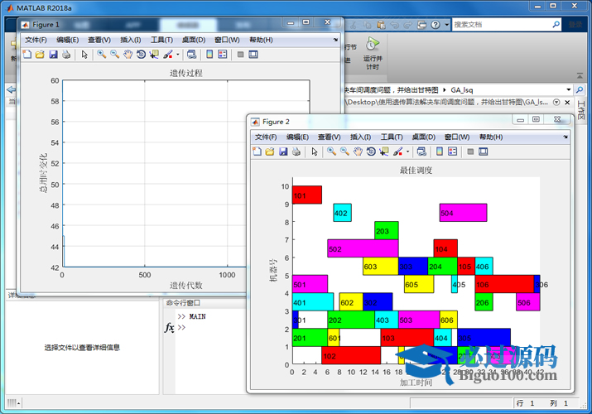Pick Brush data tool in Figure 1

pos(167,55)
